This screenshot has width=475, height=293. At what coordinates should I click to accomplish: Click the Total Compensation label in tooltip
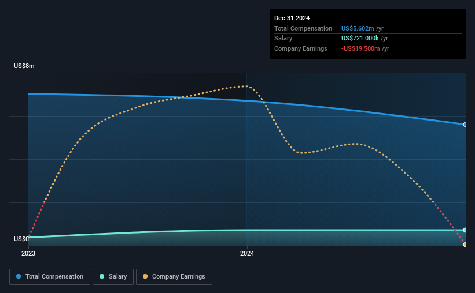(x=303, y=28)
